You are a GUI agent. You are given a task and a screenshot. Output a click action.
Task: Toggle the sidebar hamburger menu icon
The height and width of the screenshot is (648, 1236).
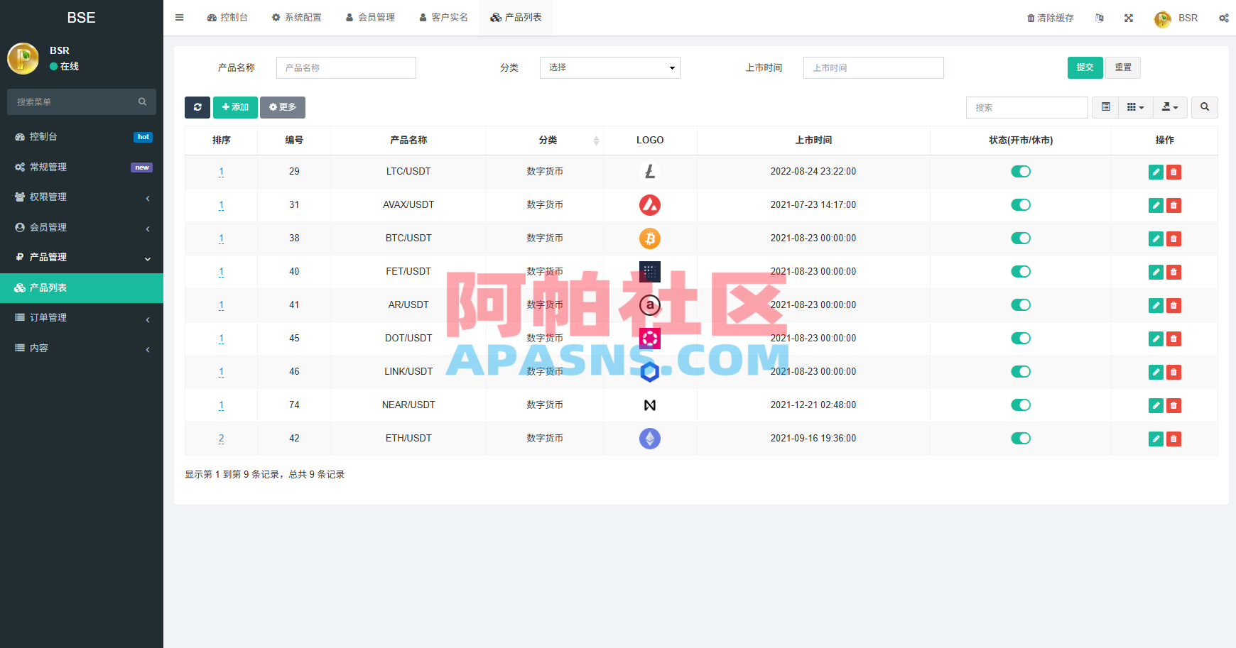point(180,18)
